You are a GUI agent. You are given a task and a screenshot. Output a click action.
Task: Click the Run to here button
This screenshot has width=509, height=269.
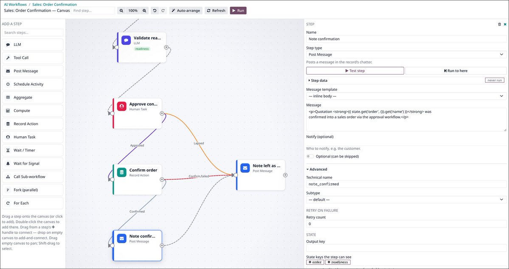[x=456, y=71]
